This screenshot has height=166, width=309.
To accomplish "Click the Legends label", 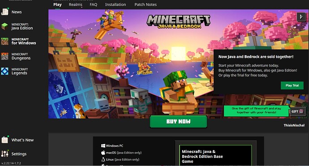I will pos(19,73).
